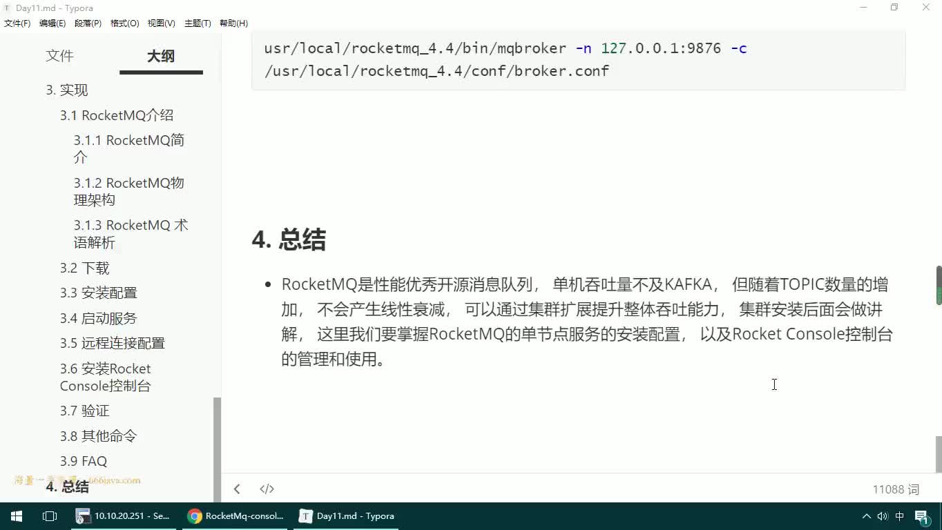942x530 pixels.
Task: Show hidden system tray icons
Action: (866, 516)
